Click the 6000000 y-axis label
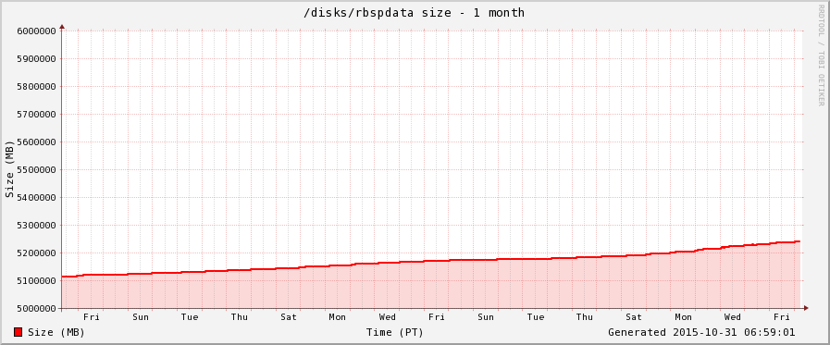Screen dimensions: 830x345 click(36, 31)
